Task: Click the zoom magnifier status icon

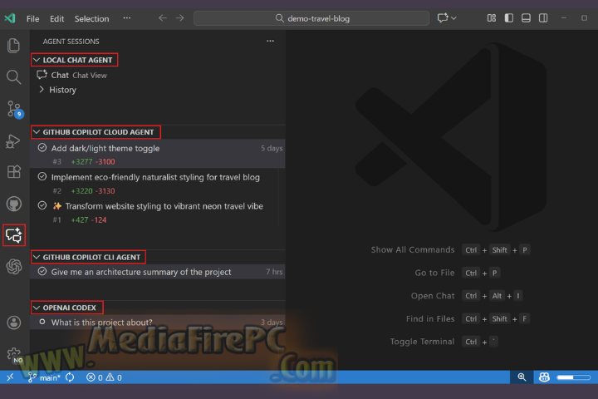Action: [x=522, y=377]
